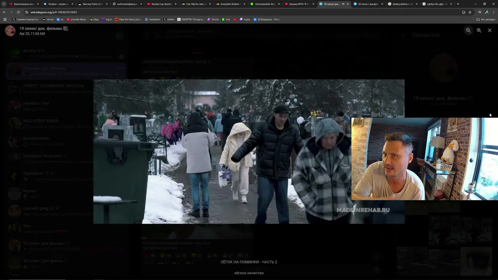
Task: Click the sender avatar in media viewer
Action: 10,31
